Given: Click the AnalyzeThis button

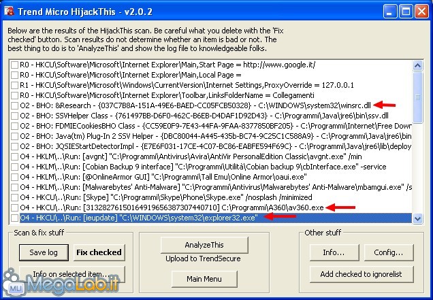Looking at the screenshot, I should [x=204, y=245].
